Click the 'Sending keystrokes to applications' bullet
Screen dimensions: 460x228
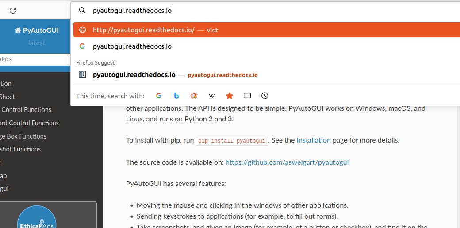pos(238,216)
